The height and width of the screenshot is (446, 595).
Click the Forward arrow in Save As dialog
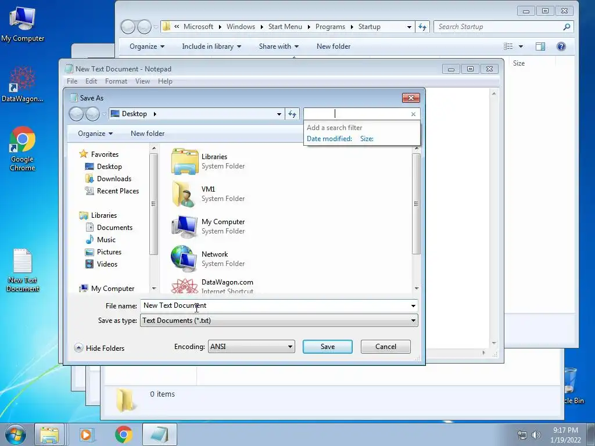92,114
